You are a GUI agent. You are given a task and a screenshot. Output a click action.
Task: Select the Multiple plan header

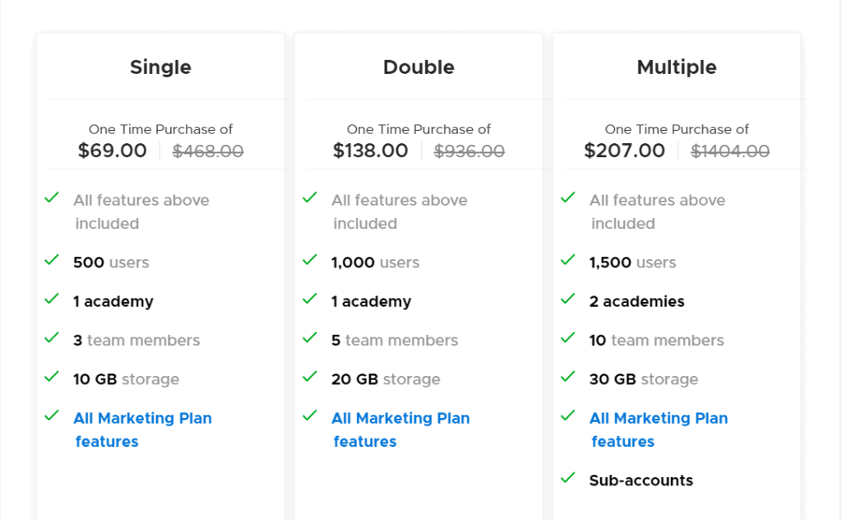click(676, 67)
